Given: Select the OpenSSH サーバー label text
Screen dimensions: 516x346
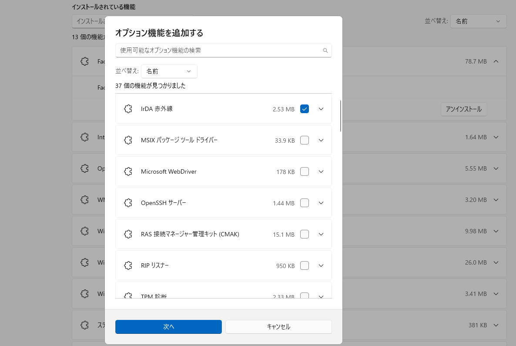Looking at the screenshot, I should click(163, 203).
